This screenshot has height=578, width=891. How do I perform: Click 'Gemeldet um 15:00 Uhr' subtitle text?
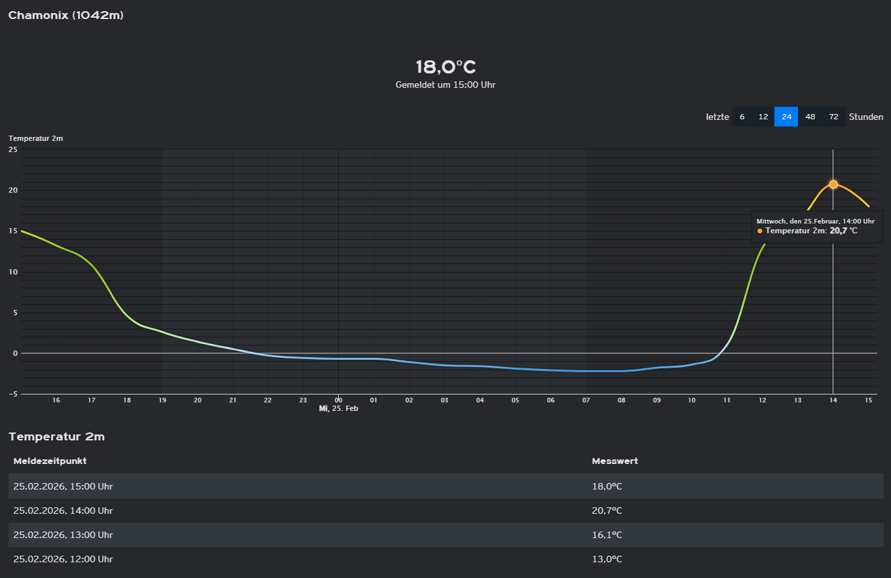click(x=445, y=85)
